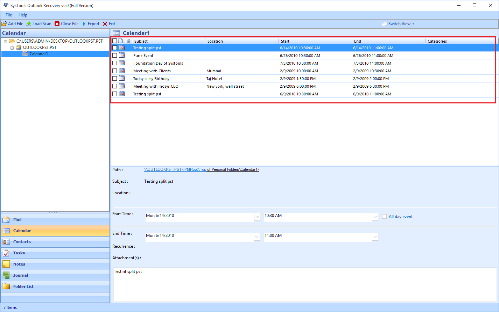
Task: Check the Meeting with Clients checkbox
Action: point(114,71)
